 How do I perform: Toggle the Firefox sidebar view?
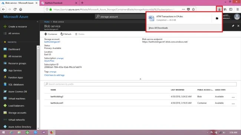(231, 9)
